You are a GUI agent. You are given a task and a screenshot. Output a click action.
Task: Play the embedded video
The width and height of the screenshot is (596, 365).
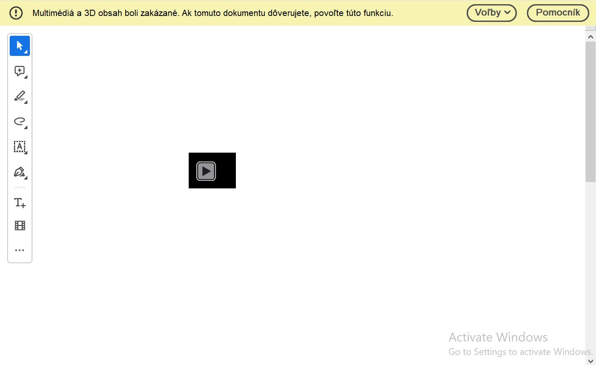point(206,171)
